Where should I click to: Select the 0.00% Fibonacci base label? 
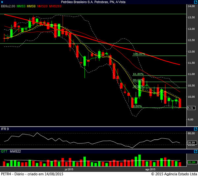[138, 106]
